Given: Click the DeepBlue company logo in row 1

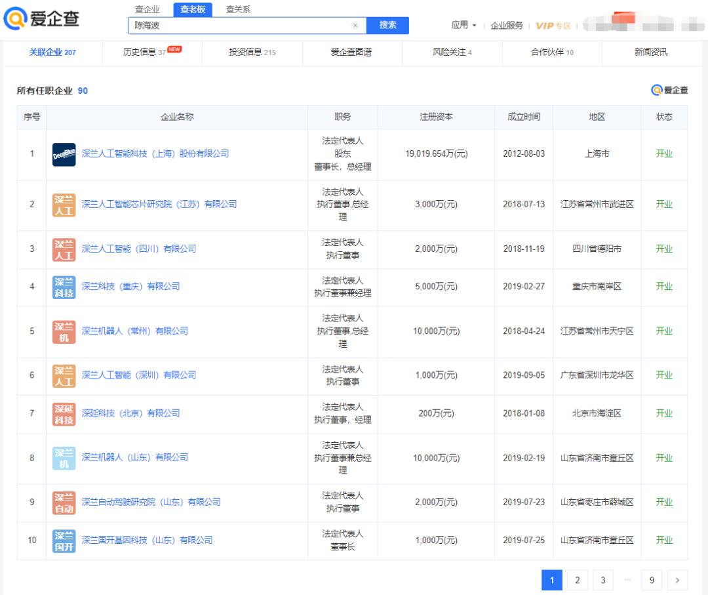Looking at the screenshot, I should coord(64,154).
